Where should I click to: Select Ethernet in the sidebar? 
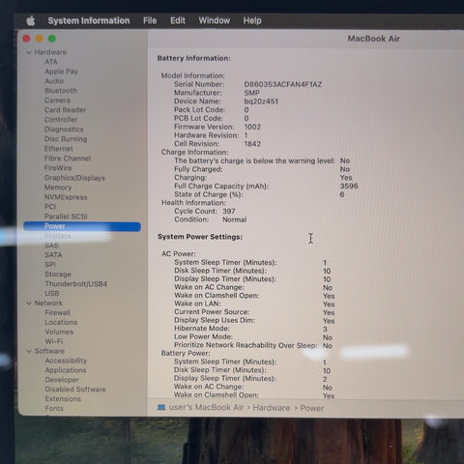pos(59,149)
